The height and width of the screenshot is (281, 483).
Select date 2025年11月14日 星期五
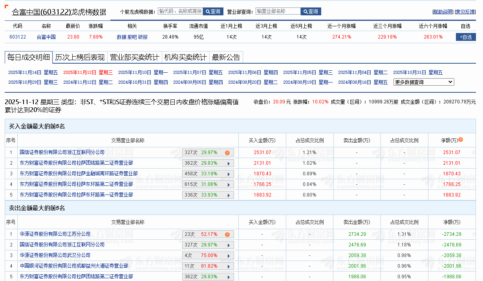click(x=33, y=72)
